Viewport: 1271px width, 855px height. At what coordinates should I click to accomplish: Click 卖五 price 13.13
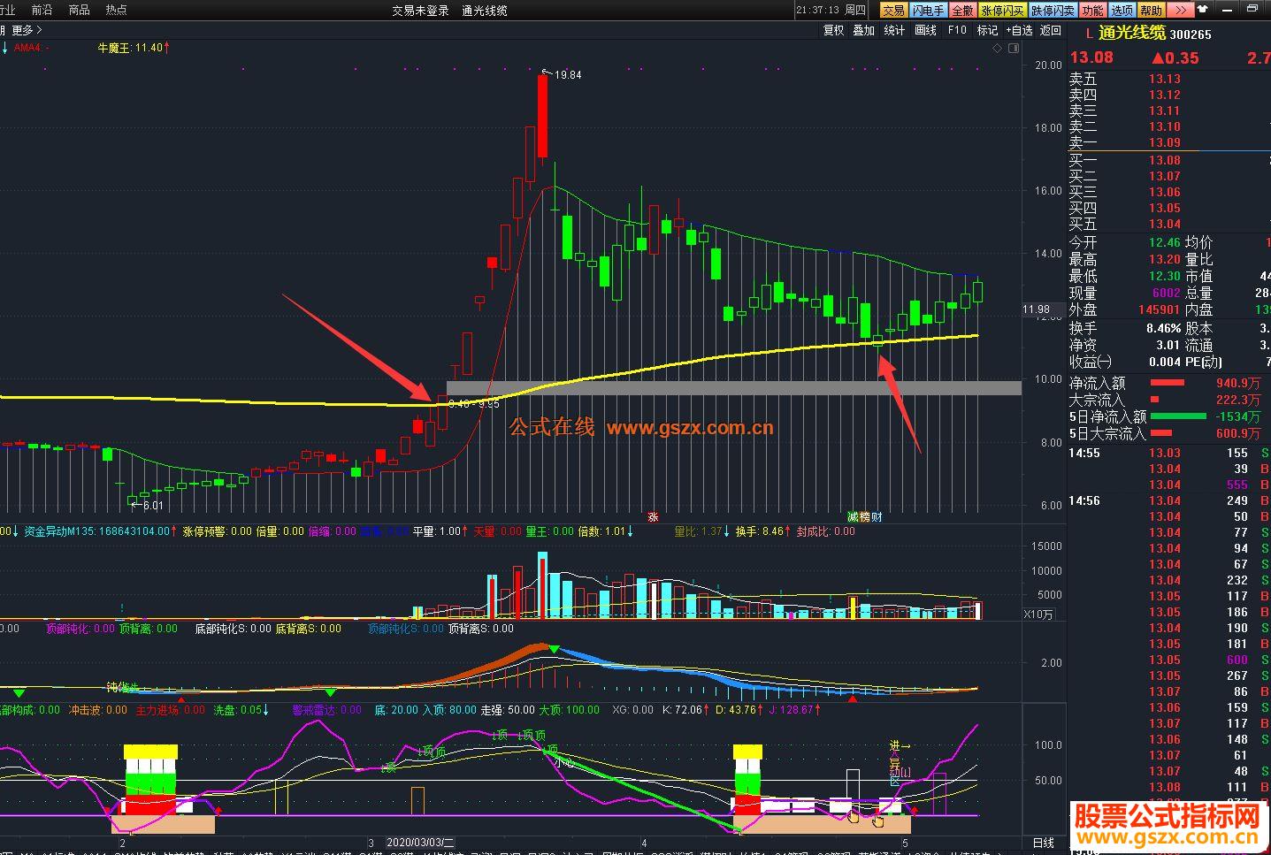click(x=1164, y=79)
